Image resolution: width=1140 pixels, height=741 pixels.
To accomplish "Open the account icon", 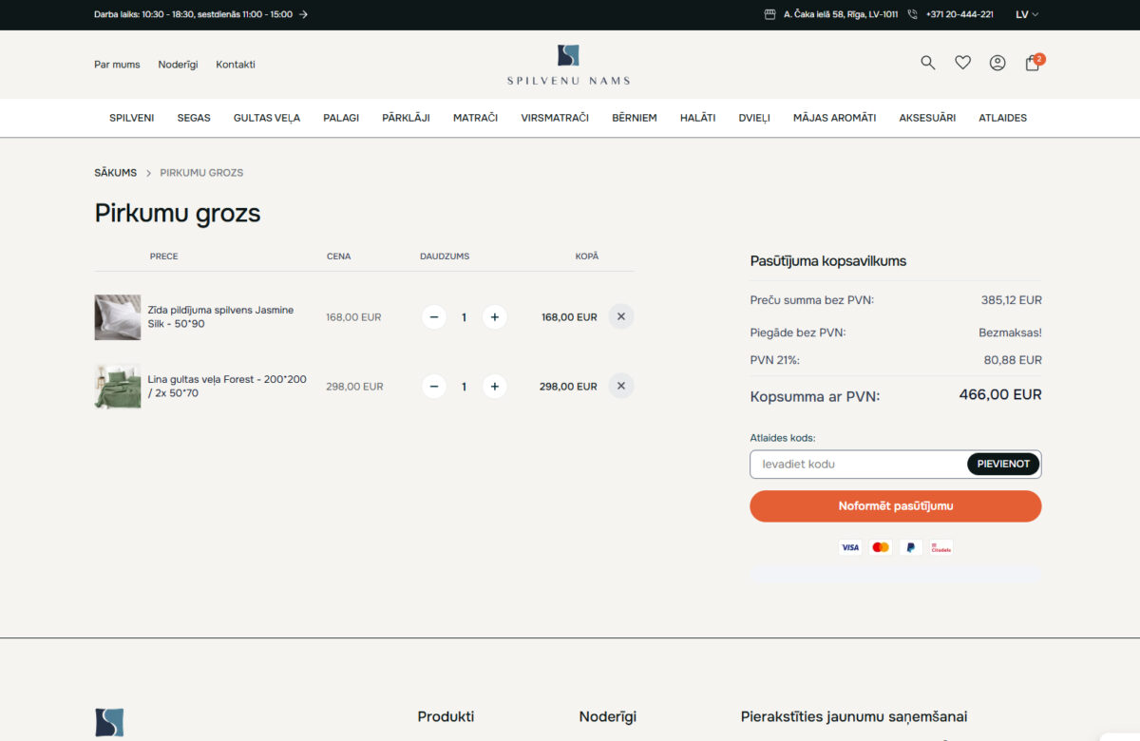I will [997, 62].
